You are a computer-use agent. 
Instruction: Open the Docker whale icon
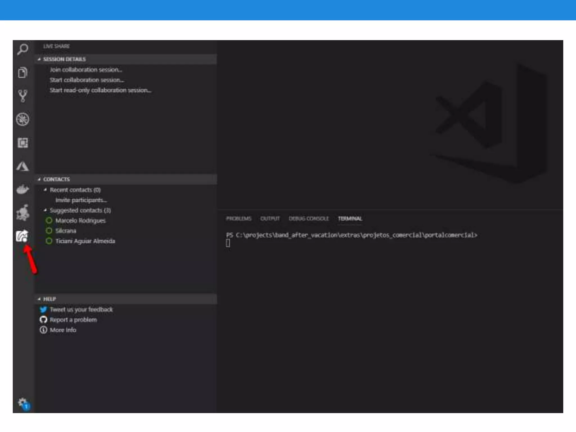tap(22, 189)
